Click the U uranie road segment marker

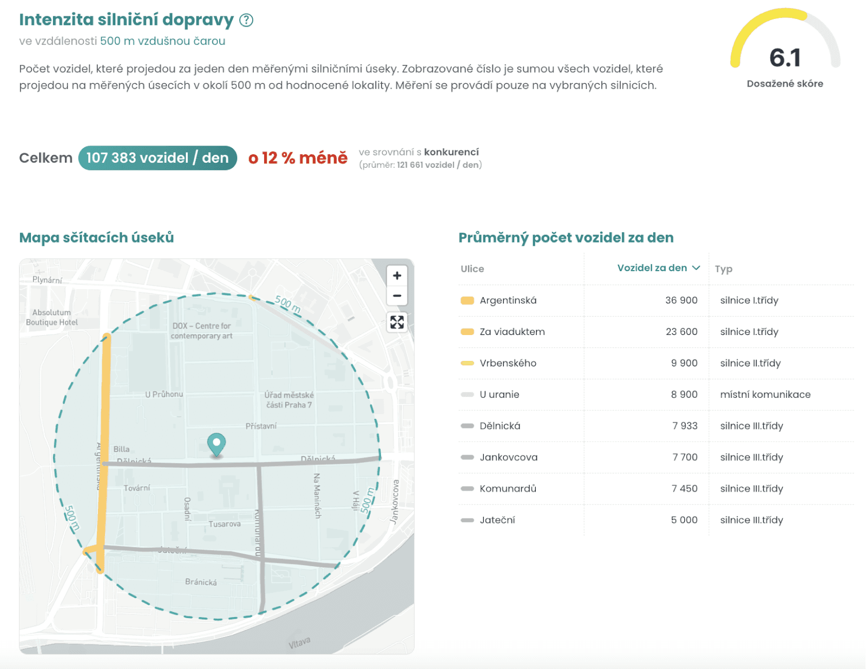[x=467, y=393]
